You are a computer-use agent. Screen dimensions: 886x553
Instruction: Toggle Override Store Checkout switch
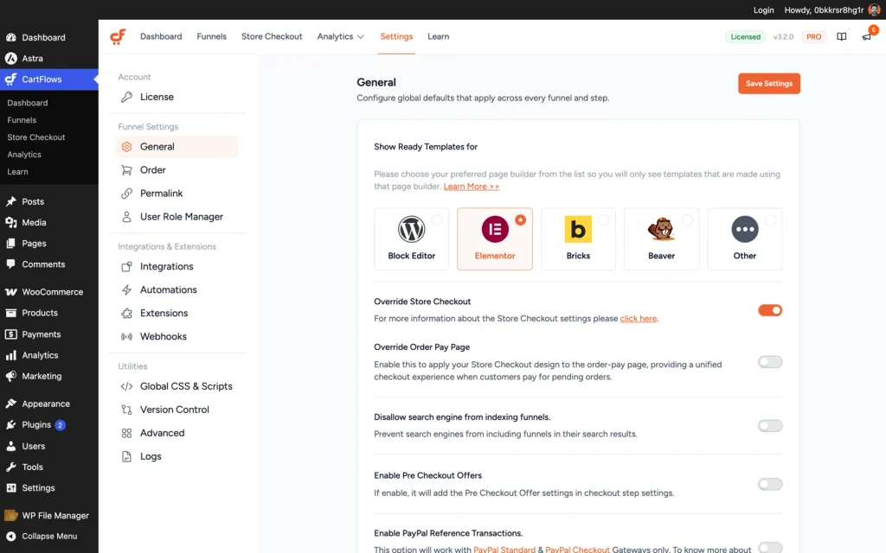coord(770,310)
